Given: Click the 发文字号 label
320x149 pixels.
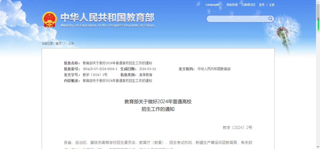Looking at the screenshot, I should pyautogui.click(x=72, y=75).
